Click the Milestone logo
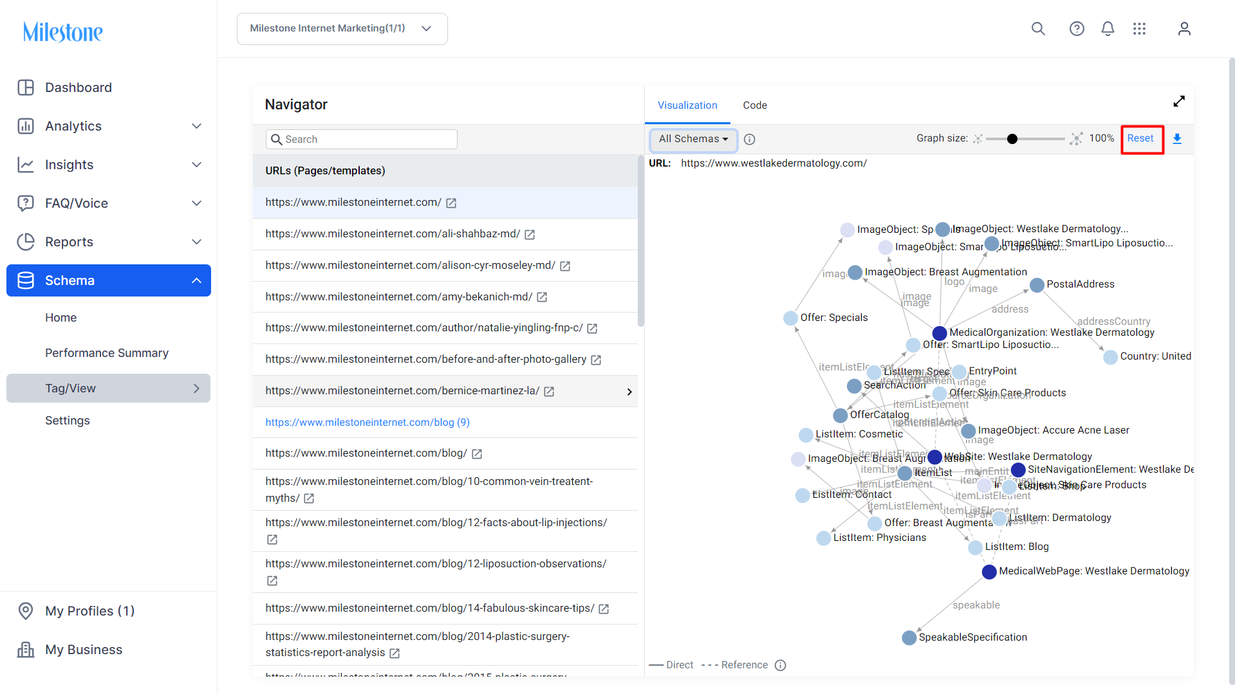 tap(63, 32)
